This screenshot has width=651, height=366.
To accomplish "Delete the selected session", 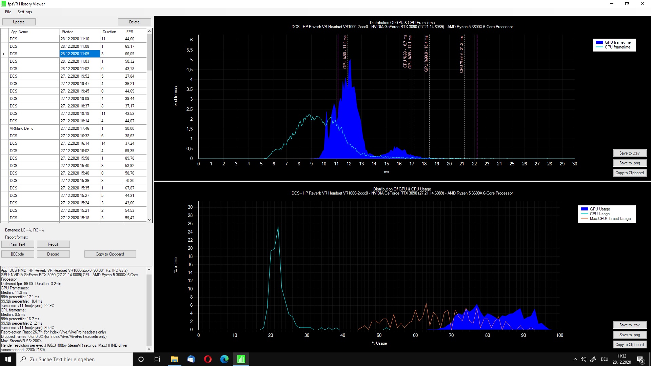I will pyautogui.click(x=134, y=22).
